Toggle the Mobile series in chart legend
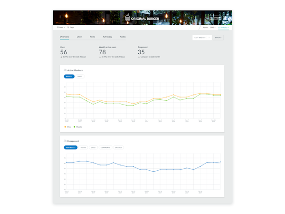Viewport: 285px width, 214px height. click(77, 127)
